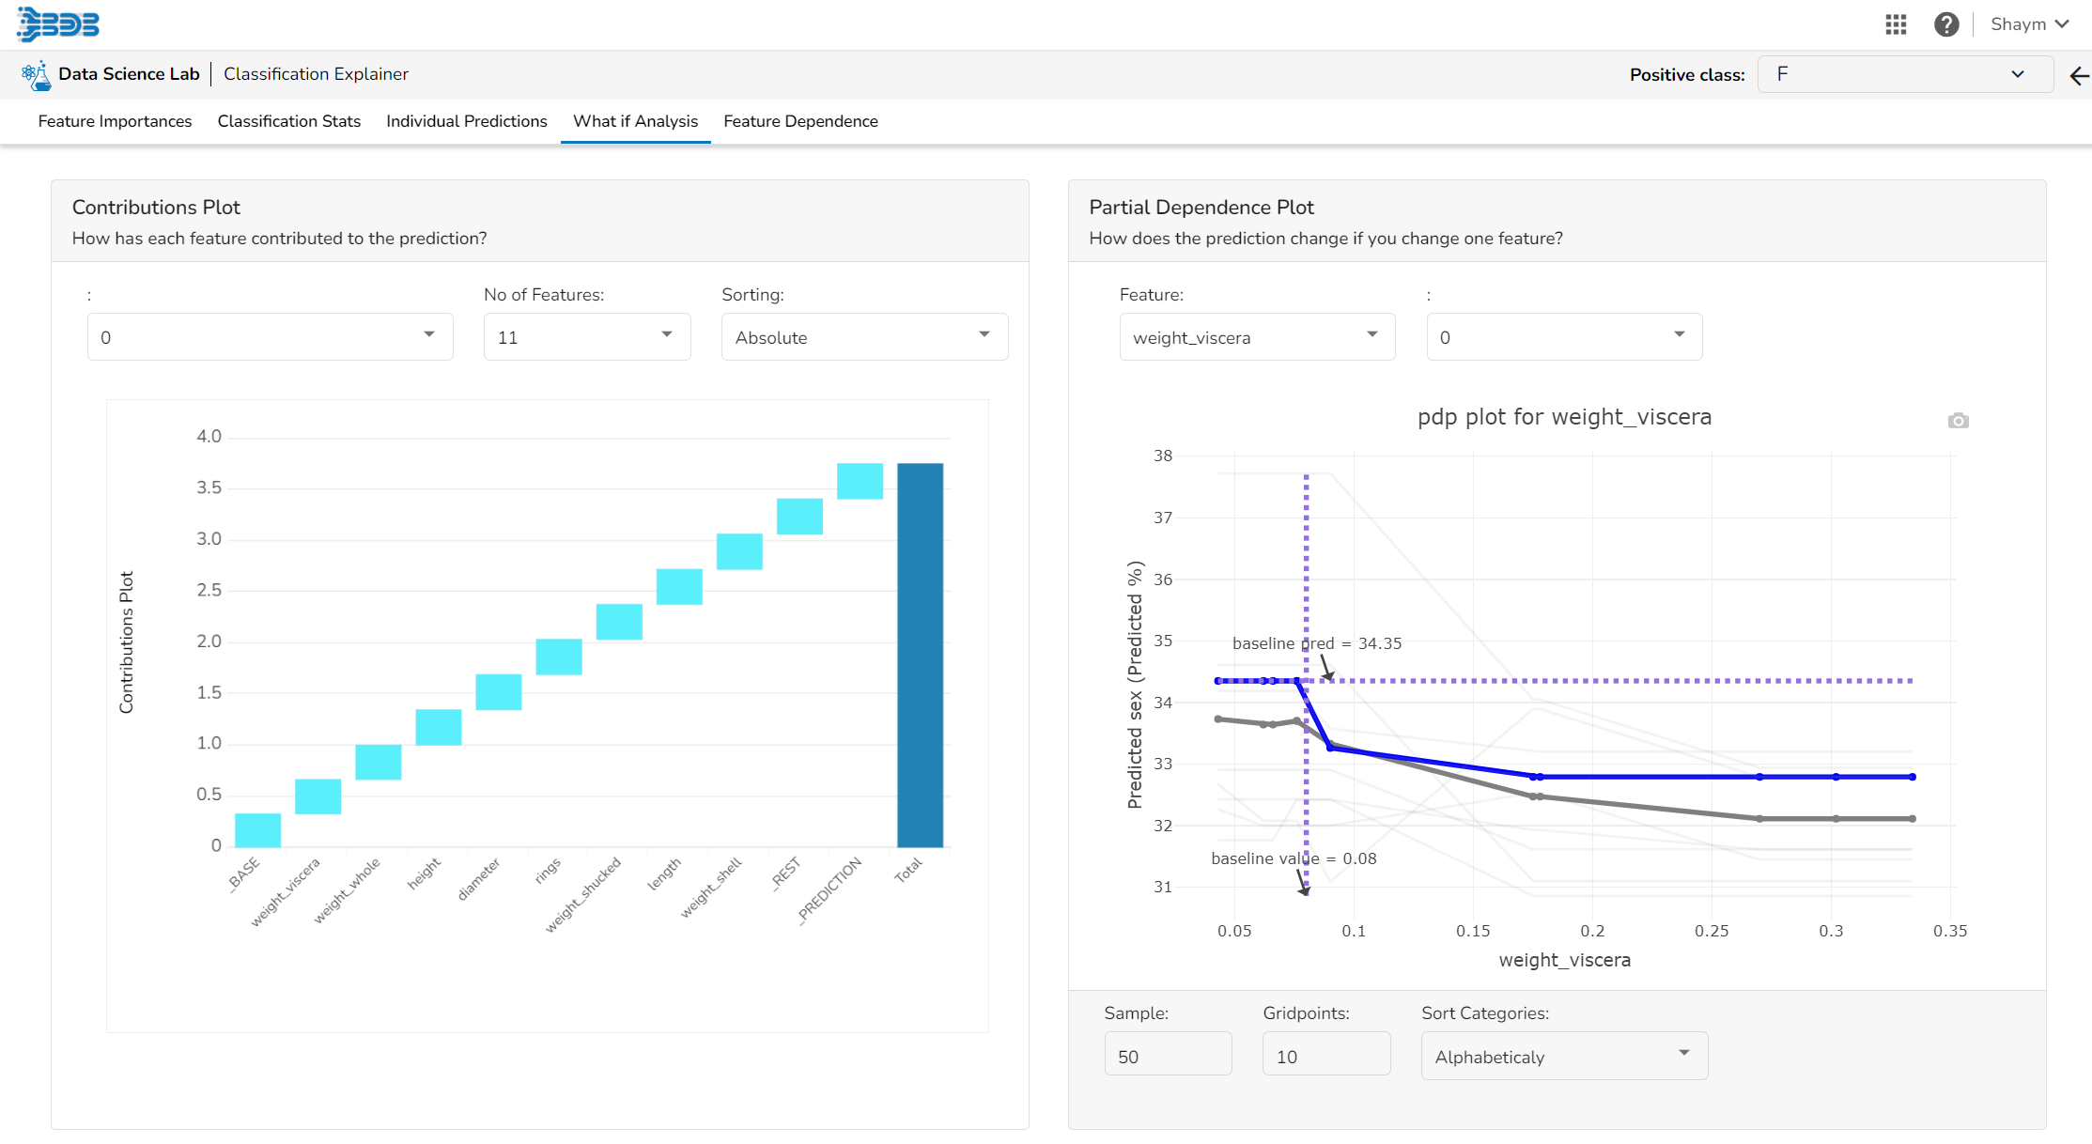Download plot using camera icon
The image size is (2092, 1144).
(x=1958, y=421)
